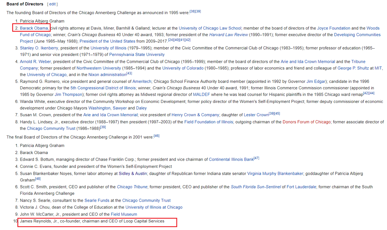
Task: Open the Chicago Tribune link
Action: point(132,187)
